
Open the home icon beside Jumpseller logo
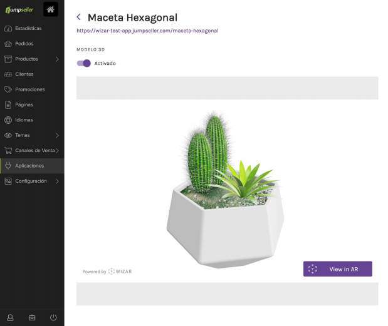pos(51,9)
